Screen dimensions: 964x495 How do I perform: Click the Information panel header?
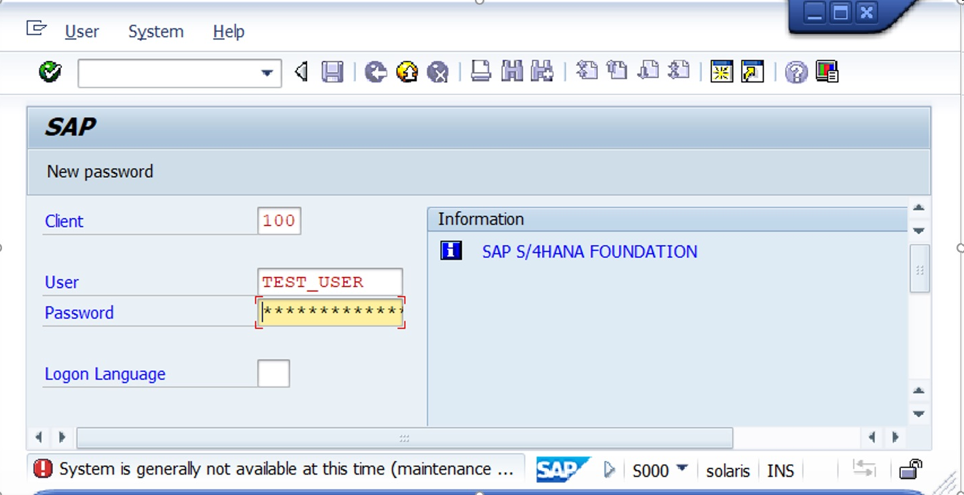[667, 219]
